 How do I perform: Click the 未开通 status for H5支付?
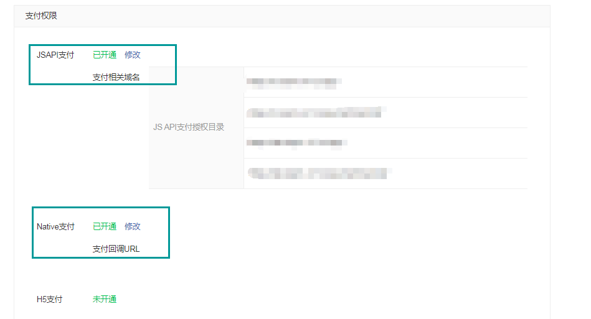(105, 300)
